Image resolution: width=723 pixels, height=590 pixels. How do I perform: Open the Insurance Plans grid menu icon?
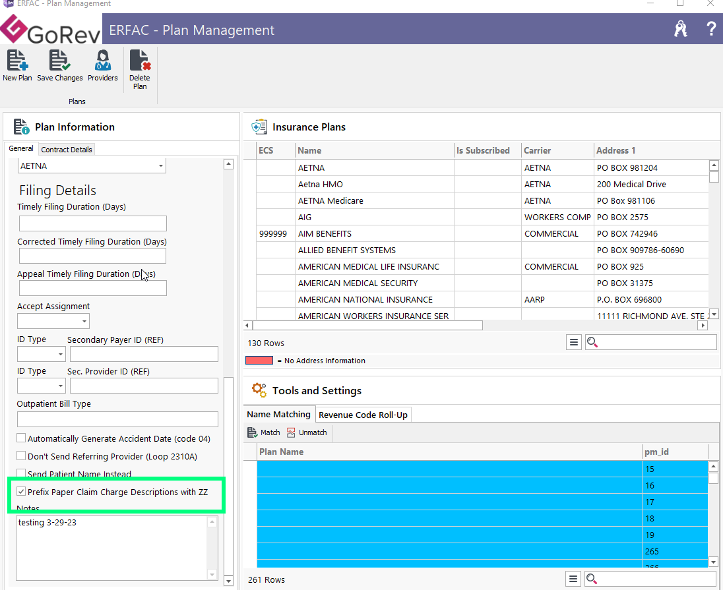click(574, 342)
